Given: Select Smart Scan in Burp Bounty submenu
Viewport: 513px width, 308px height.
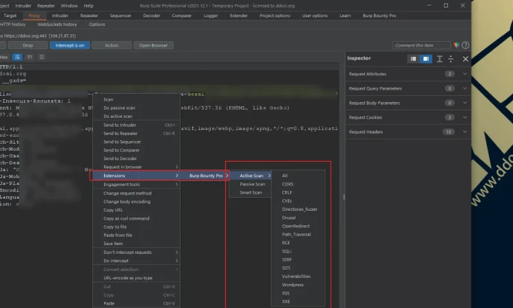Looking at the screenshot, I should tap(250, 193).
